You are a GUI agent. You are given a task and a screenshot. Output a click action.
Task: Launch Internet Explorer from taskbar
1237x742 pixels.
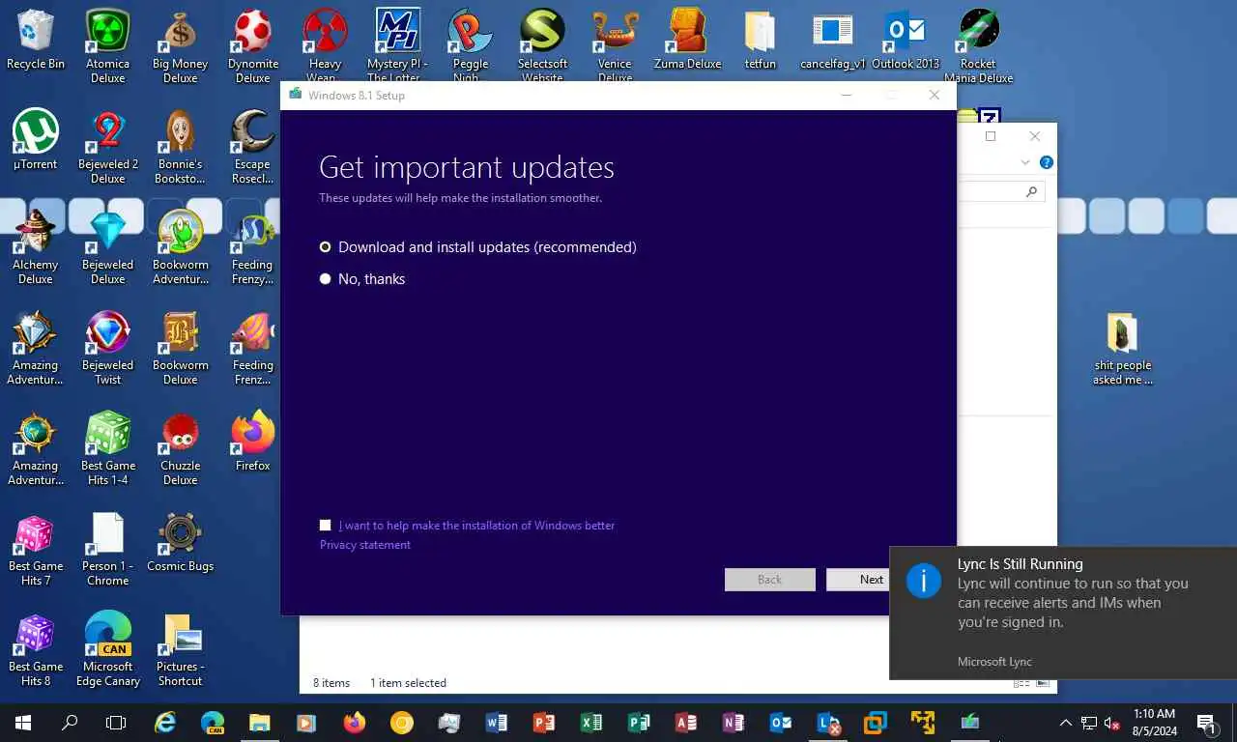click(x=165, y=723)
